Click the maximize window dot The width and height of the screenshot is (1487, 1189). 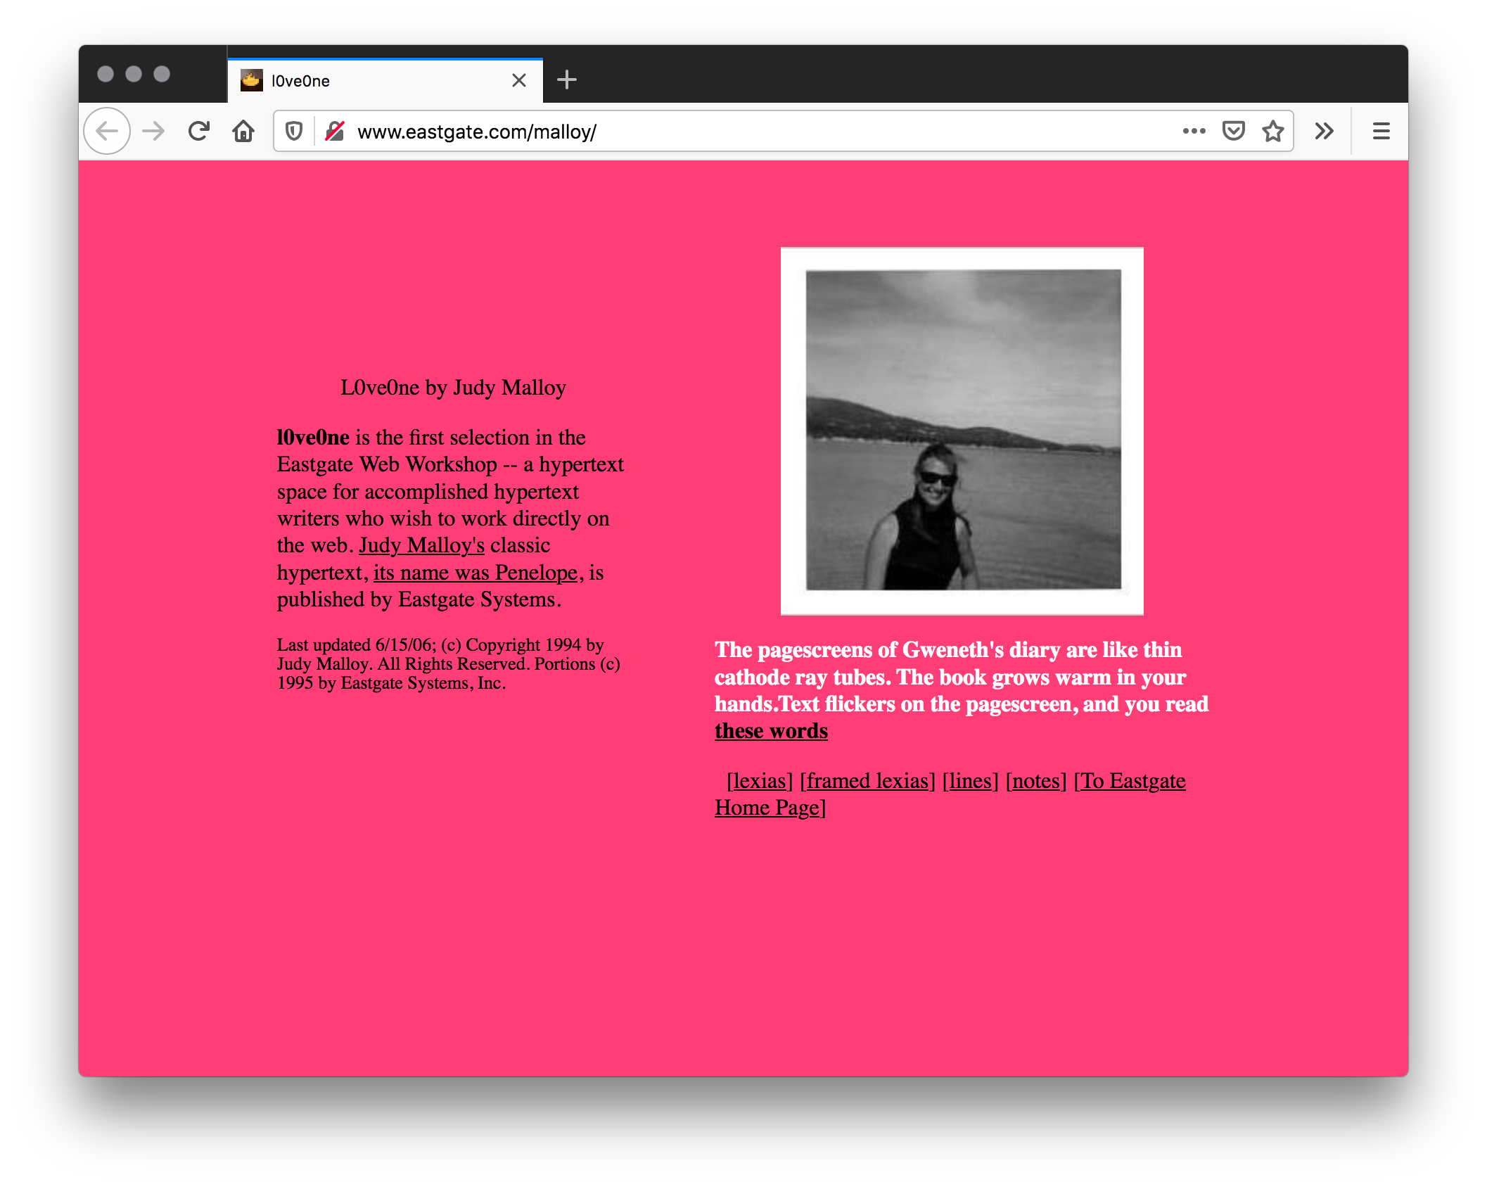(162, 74)
